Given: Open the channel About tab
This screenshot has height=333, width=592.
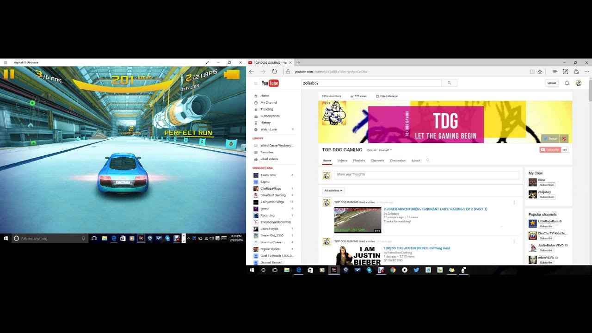Looking at the screenshot, I should point(416,160).
